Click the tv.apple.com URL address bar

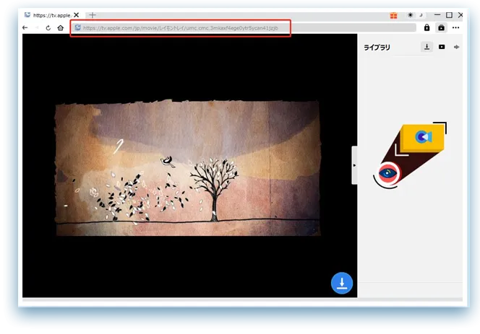point(244,28)
